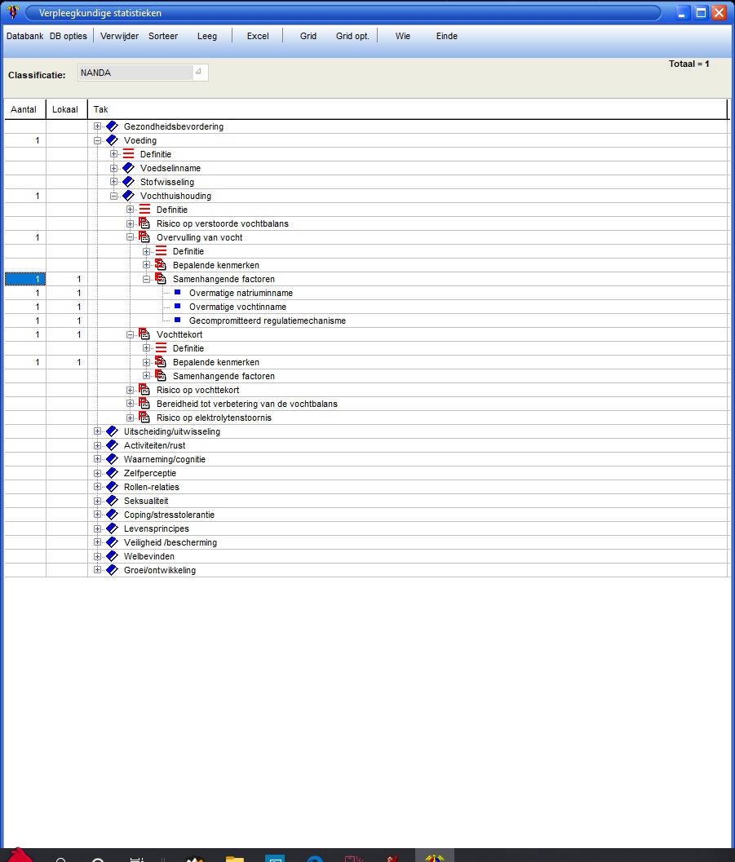Click the red lines icon beside Voeding's Definitie
The image size is (735, 862).
coord(128,154)
